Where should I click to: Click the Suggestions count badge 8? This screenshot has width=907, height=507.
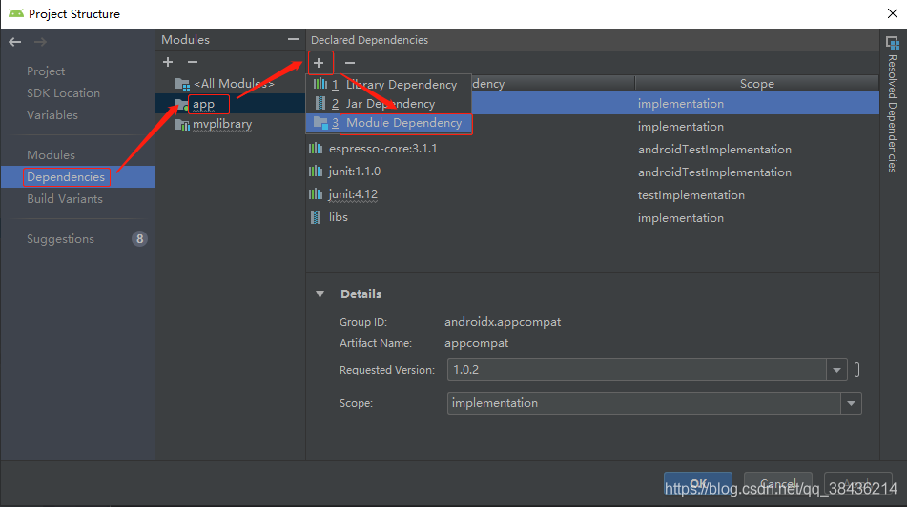139,239
